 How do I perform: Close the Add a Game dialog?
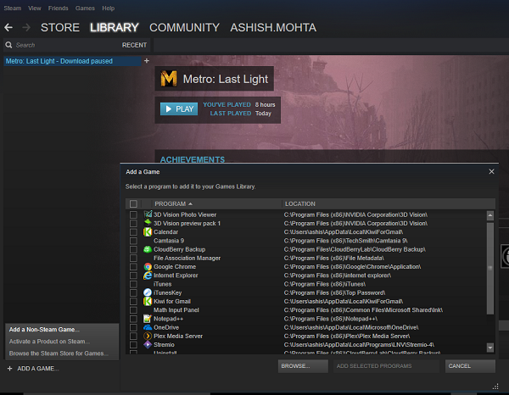tap(491, 171)
